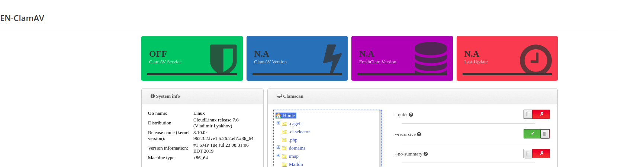Select the .php folder in tree
The image size is (618, 167).
pos(293,140)
